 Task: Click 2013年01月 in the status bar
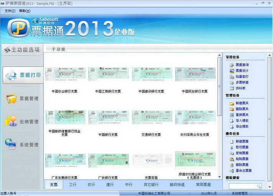(x=209, y=193)
